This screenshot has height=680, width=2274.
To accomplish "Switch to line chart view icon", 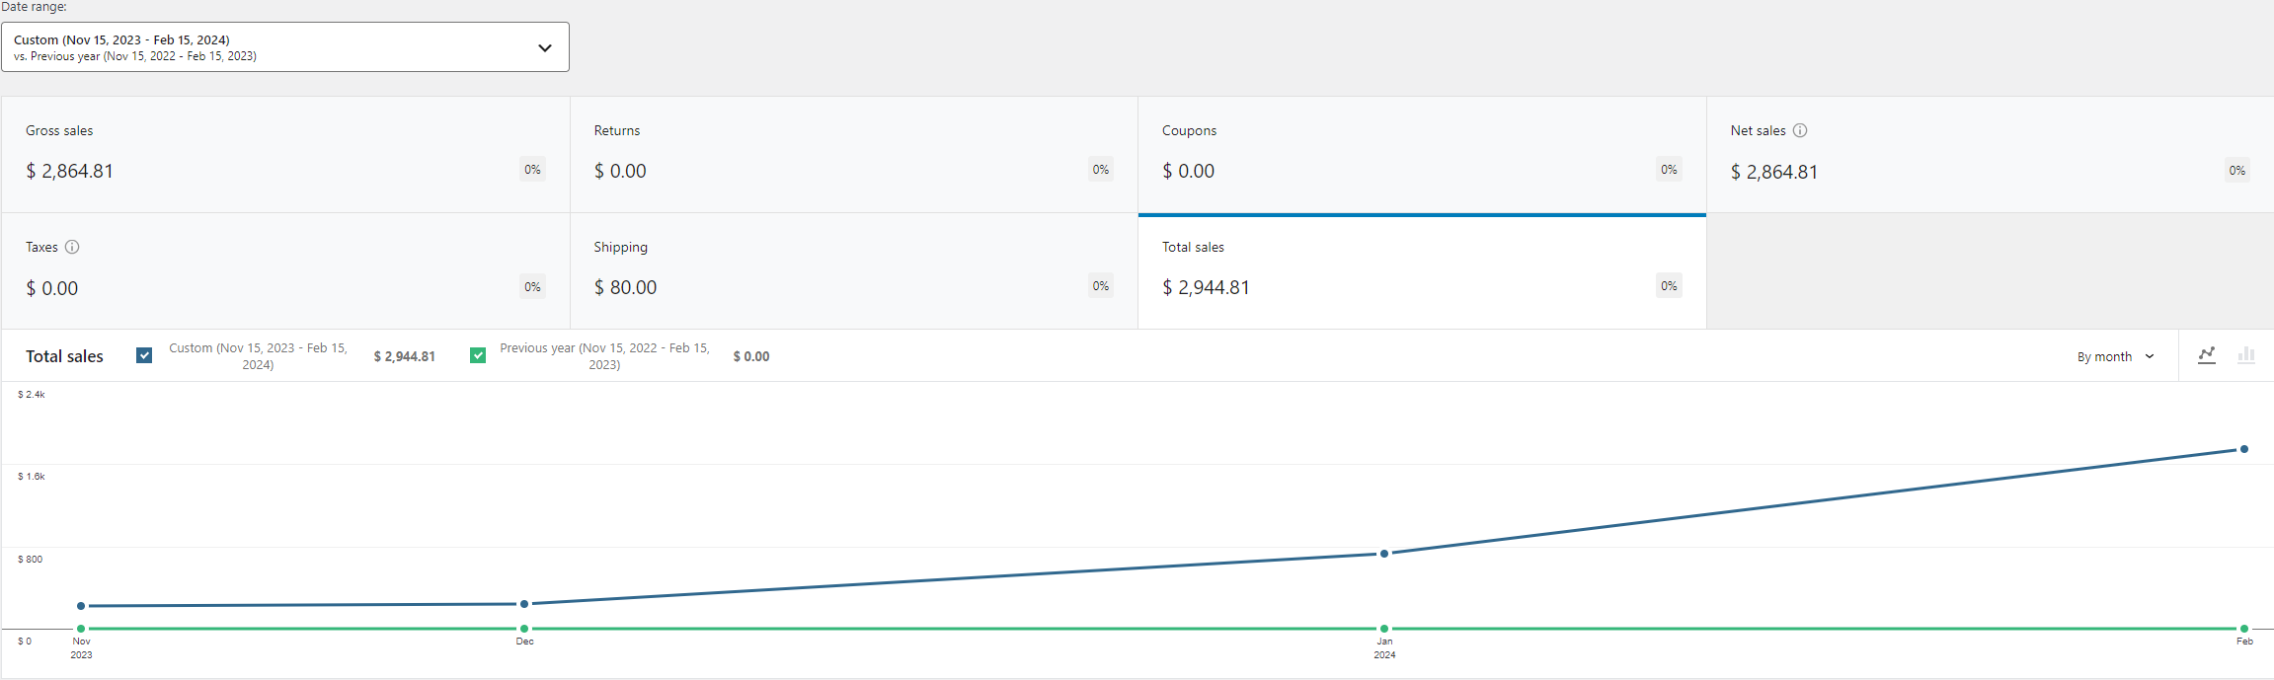I will [2206, 355].
